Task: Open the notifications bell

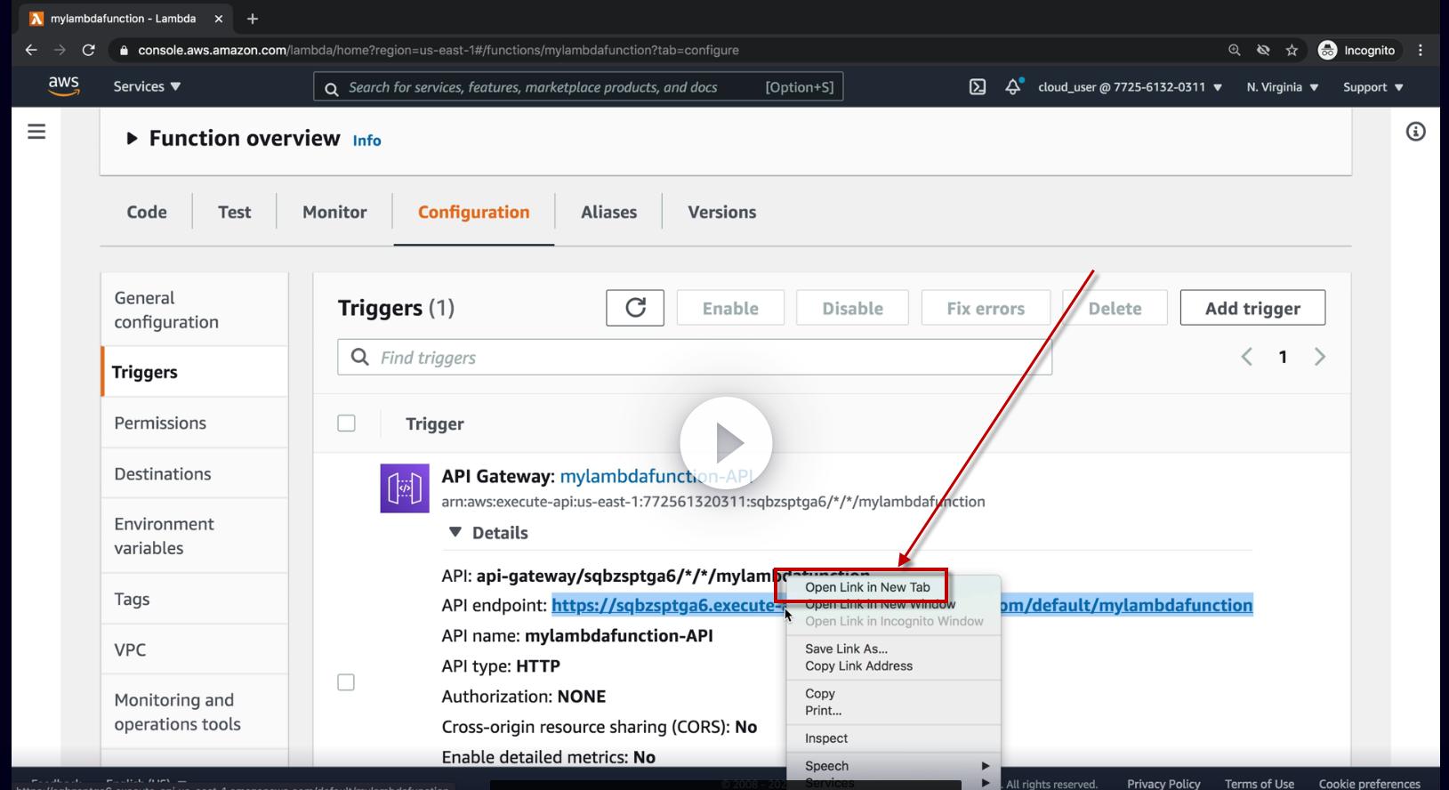Action: pos(1013,86)
